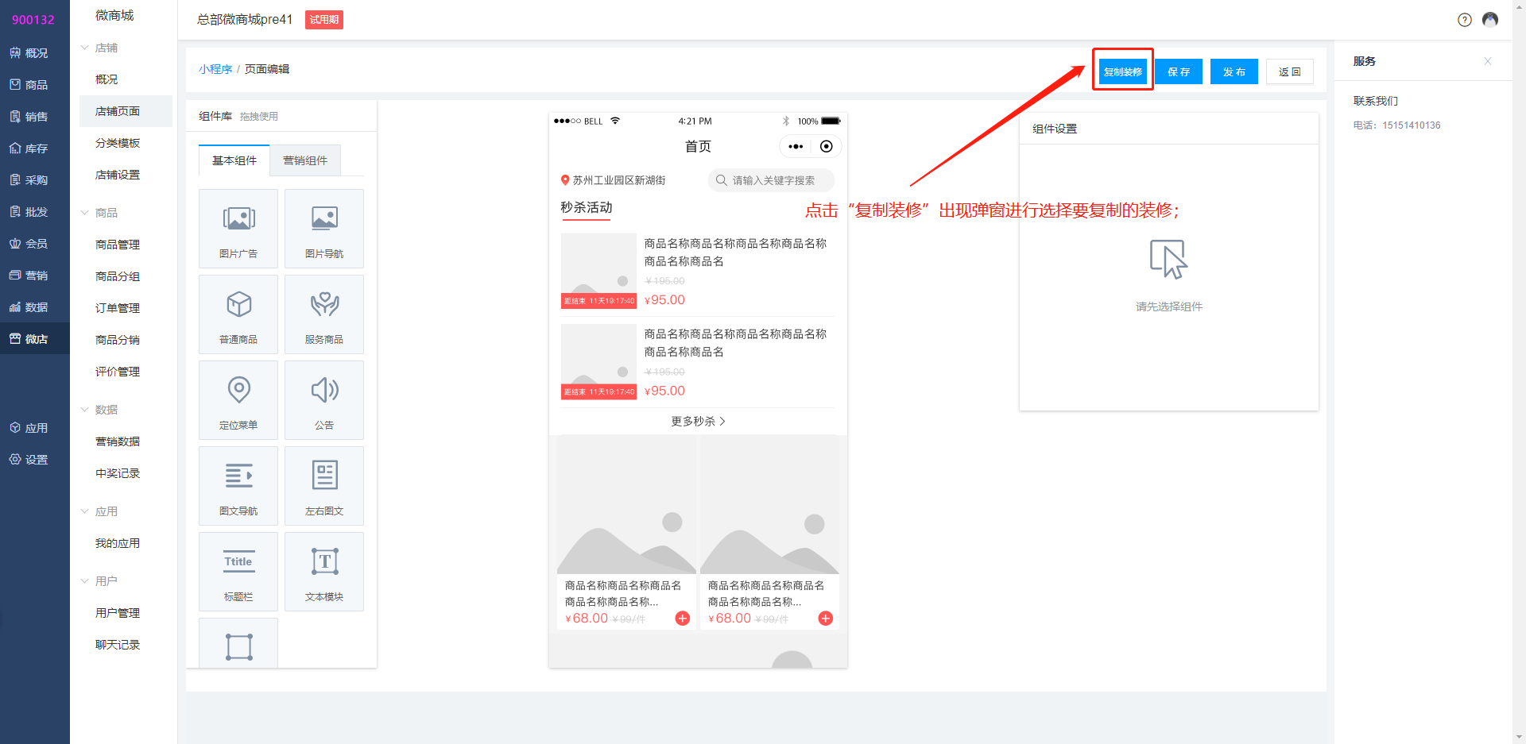Choose the 文本模块 text module component
Image resolution: width=1526 pixels, height=744 pixels.
point(324,571)
